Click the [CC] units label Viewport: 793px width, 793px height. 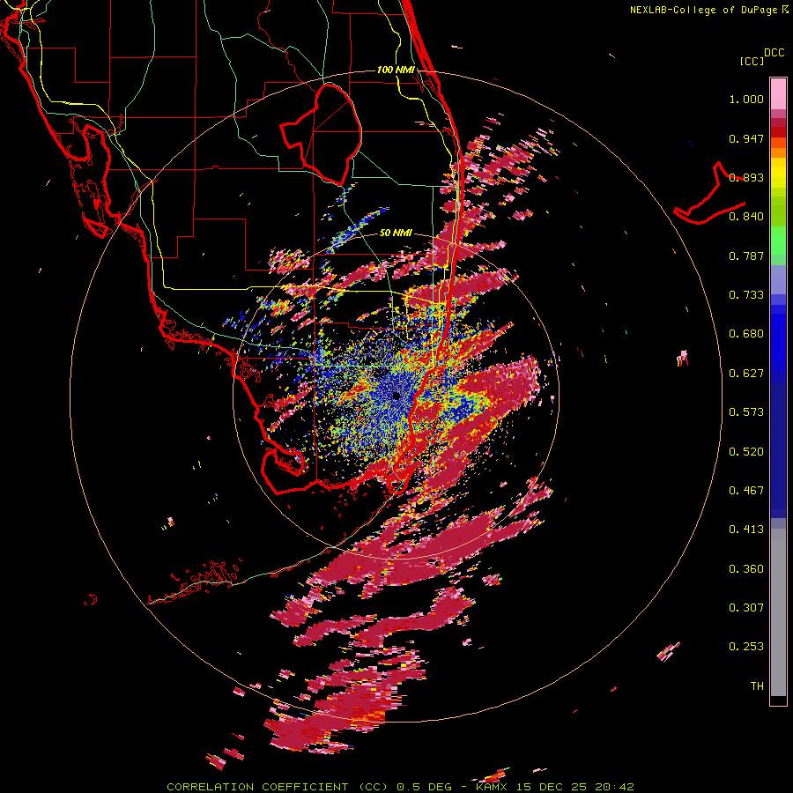752,61
